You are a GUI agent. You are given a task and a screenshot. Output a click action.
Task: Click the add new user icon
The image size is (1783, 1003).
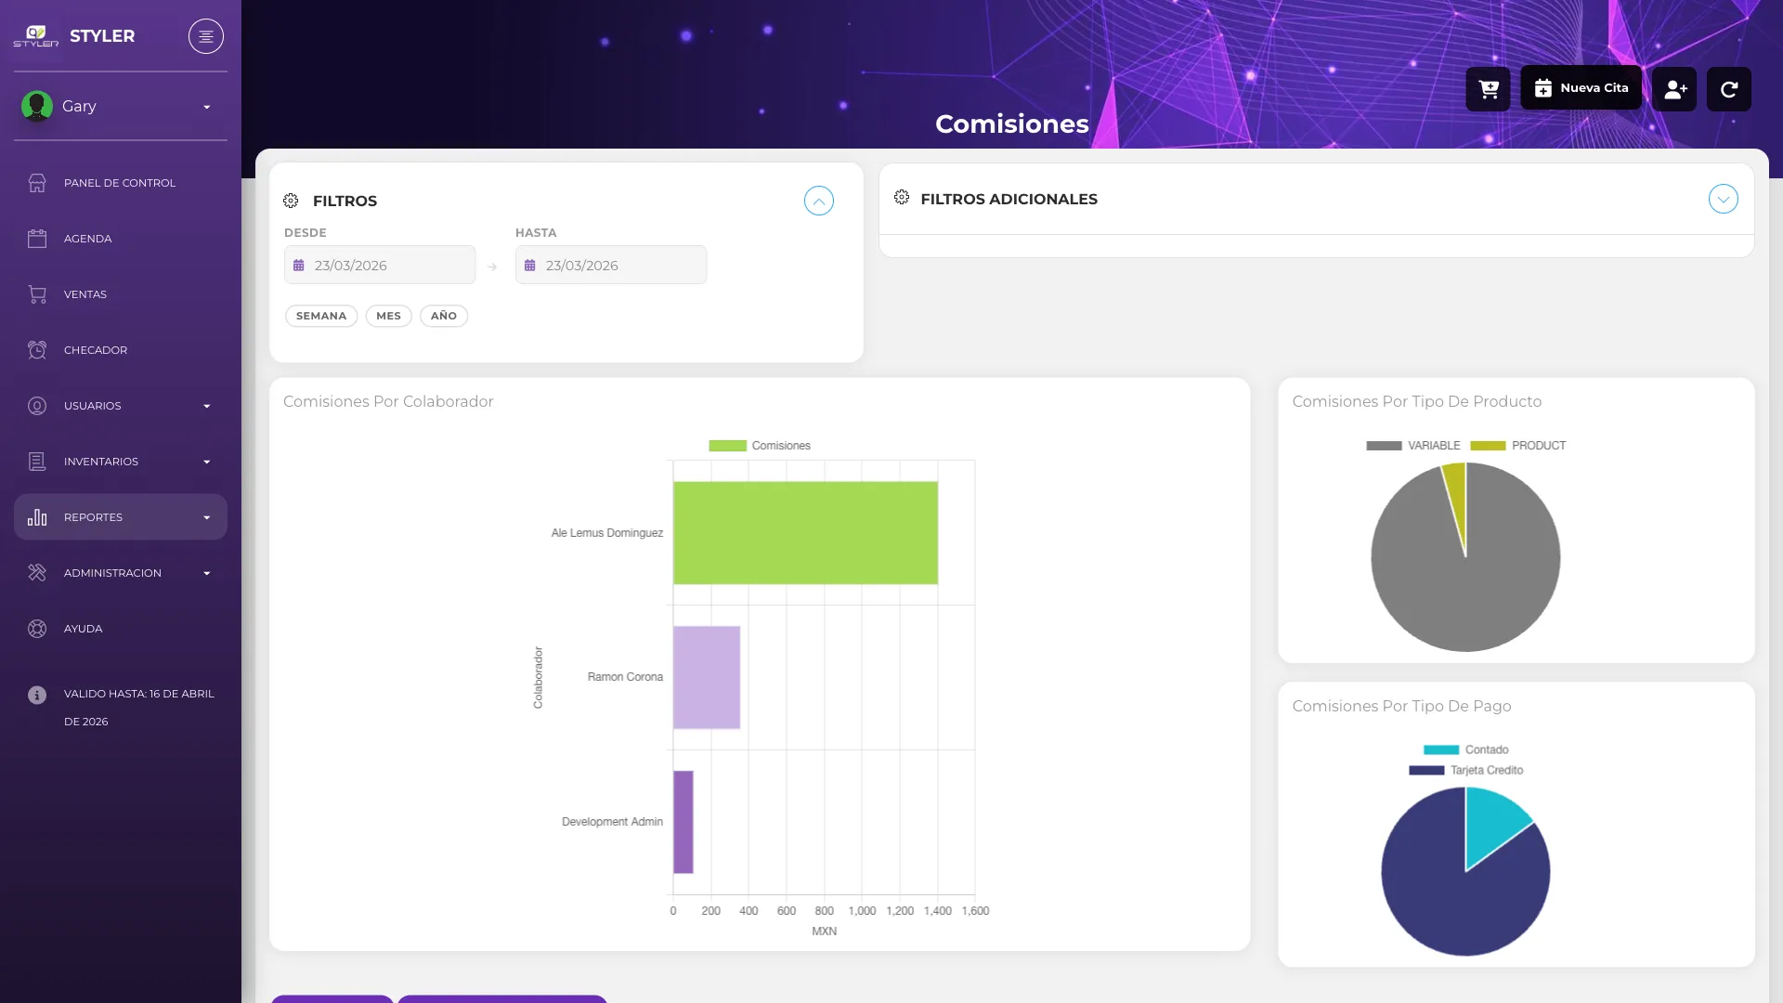pos(1674,89)
